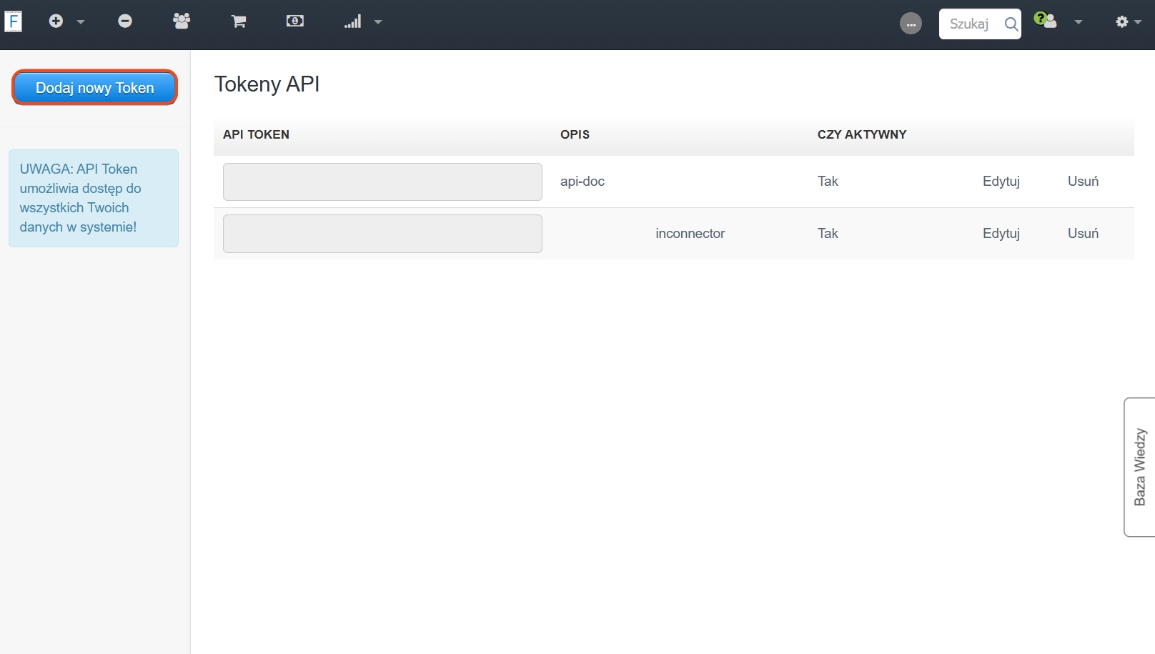Click the F logo home icon
This screenshot has width=1155, height=654.
coord(13,21)
